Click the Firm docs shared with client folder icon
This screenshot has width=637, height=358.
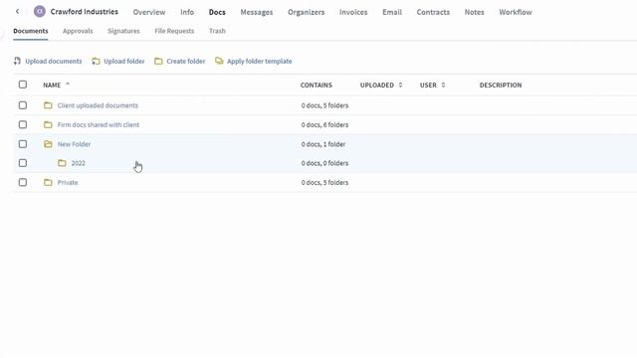48,124
